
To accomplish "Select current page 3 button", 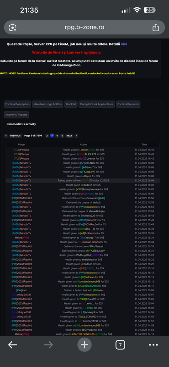I will [52, 136].
